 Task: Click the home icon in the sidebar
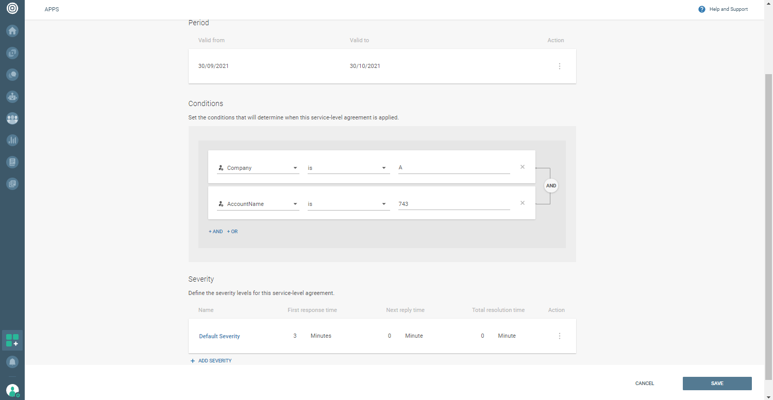[12, 31]
